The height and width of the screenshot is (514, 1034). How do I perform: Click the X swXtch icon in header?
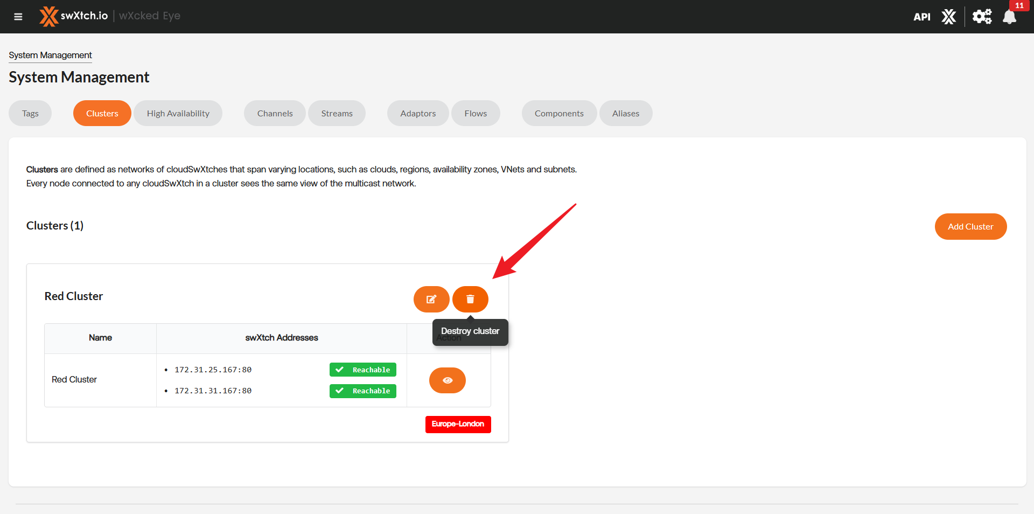click(x=948, y=17)
